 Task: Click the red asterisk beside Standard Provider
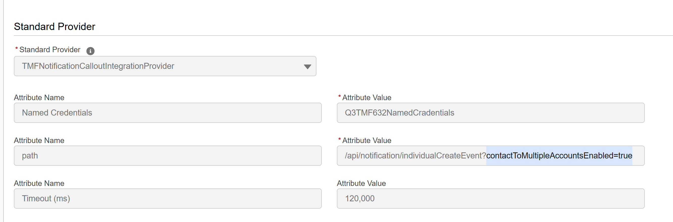16,48
